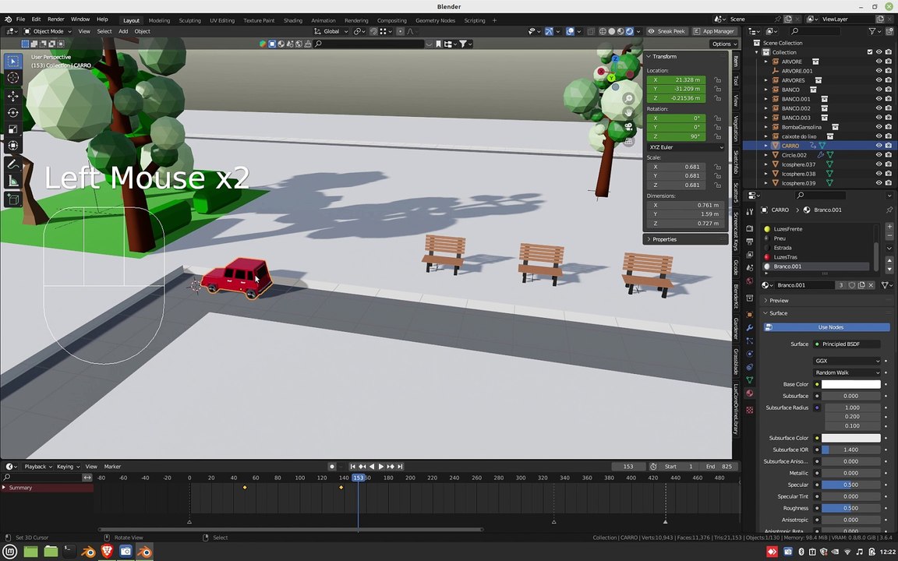Click the Base Color white swatch
Image resolution: width=898 pixels, height=561 pixels.
(851, 385)
